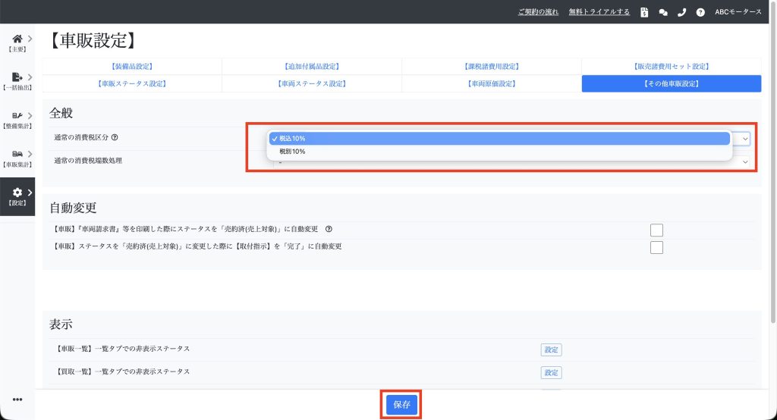
Task: Click the document invoice icon in header
Action: (x=644, y=12)
